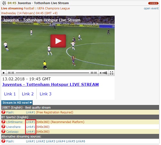Click the arrow icon on Stream in HD now
This screenshot has height=145, width=161.
tap(31, 102)
